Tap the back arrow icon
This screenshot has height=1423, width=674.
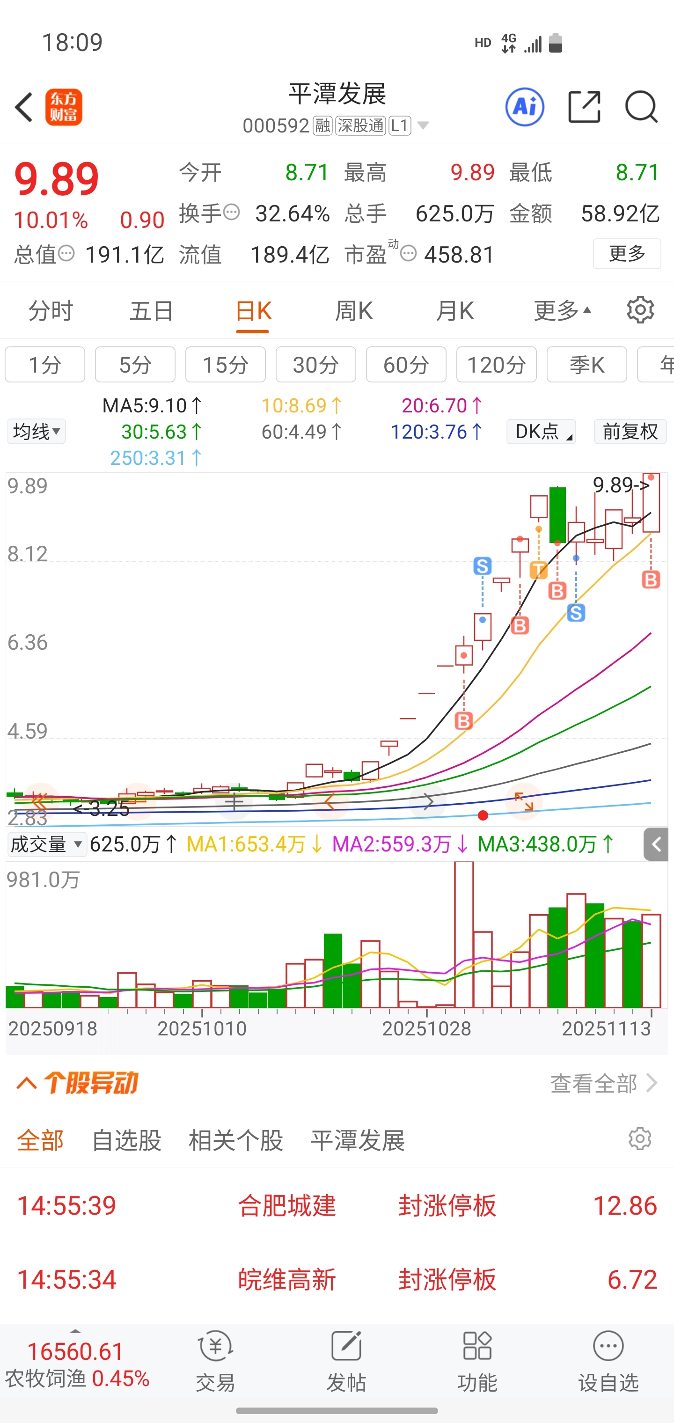coord(24,107)
